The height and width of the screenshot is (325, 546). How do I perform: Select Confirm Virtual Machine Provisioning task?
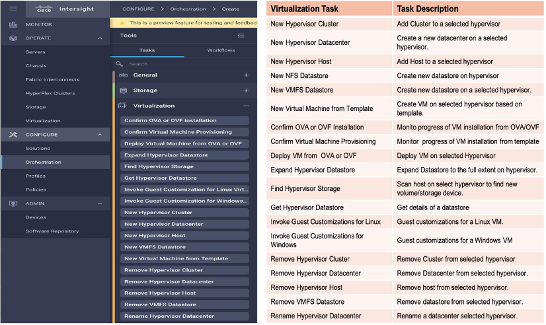click(x=184, y=132)
